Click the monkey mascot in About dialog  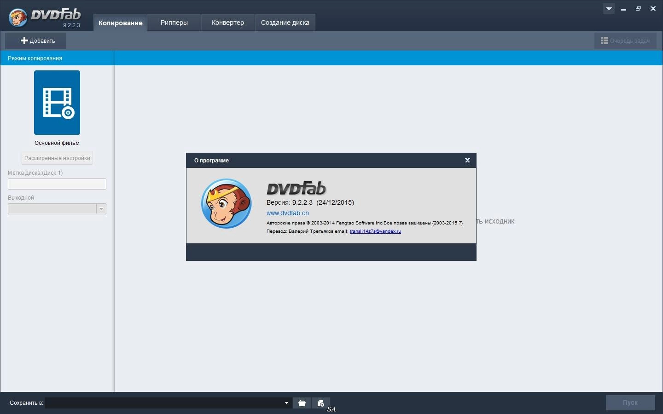coord(226,203)
